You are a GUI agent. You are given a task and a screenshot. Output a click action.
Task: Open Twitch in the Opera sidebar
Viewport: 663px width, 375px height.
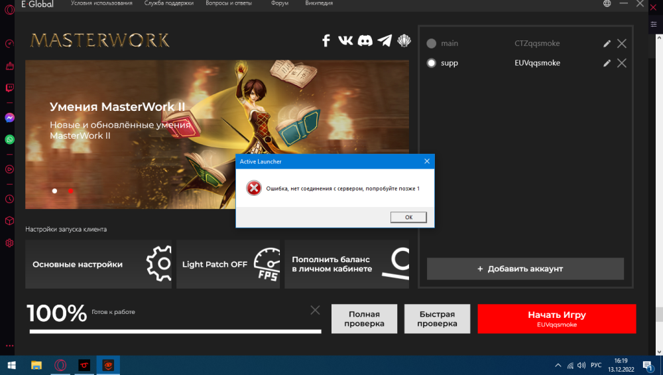10,88
